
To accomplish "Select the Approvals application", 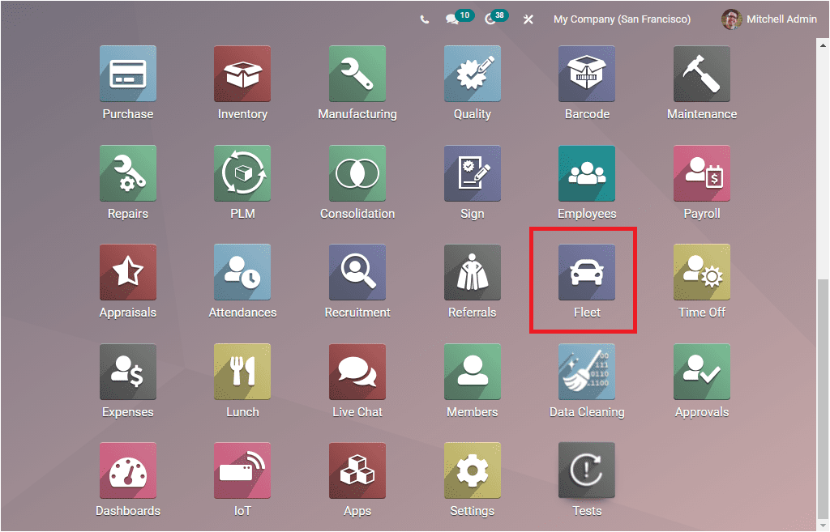I will (x=701, y=372).
